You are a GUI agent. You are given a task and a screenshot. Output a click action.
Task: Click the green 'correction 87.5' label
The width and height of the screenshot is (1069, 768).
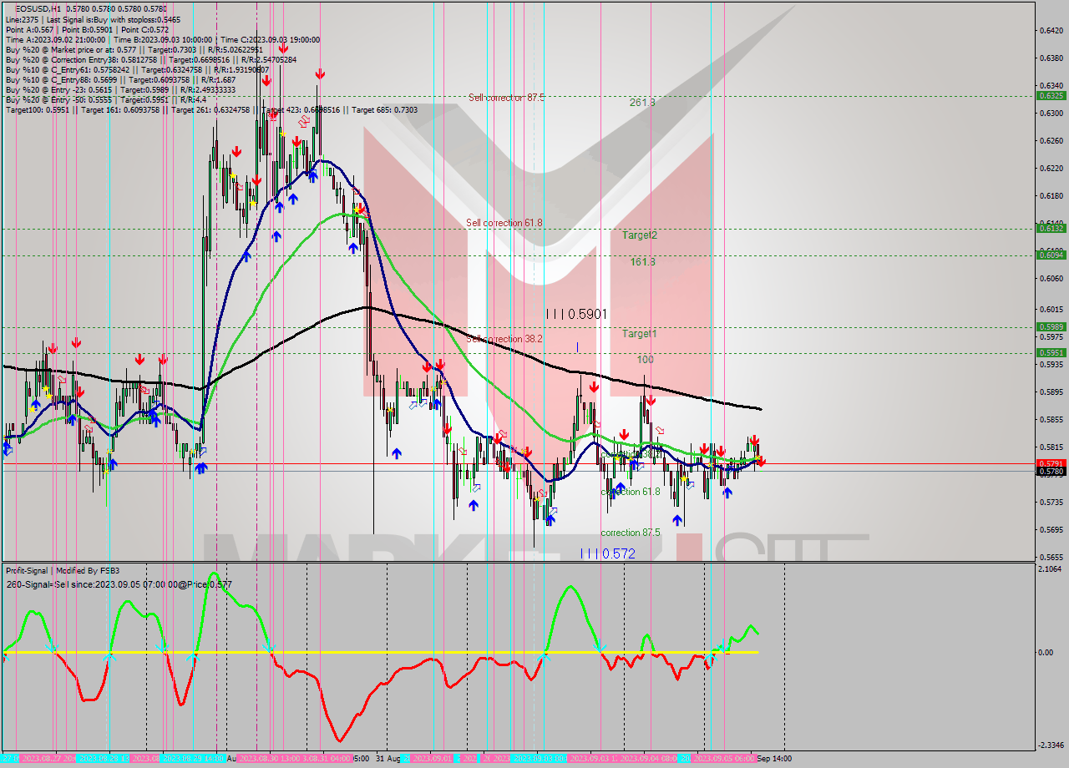coord(630,533)
